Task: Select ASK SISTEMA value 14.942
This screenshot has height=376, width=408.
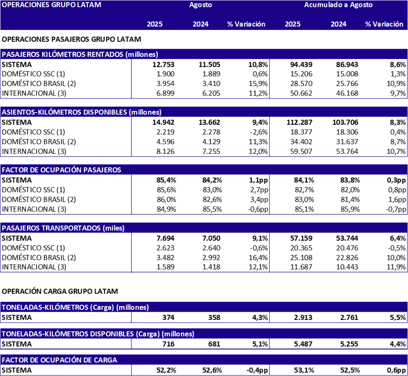Action: coord(163,123)
